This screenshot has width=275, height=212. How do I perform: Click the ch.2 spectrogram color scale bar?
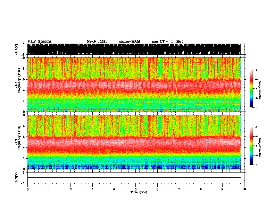(251, 146)
